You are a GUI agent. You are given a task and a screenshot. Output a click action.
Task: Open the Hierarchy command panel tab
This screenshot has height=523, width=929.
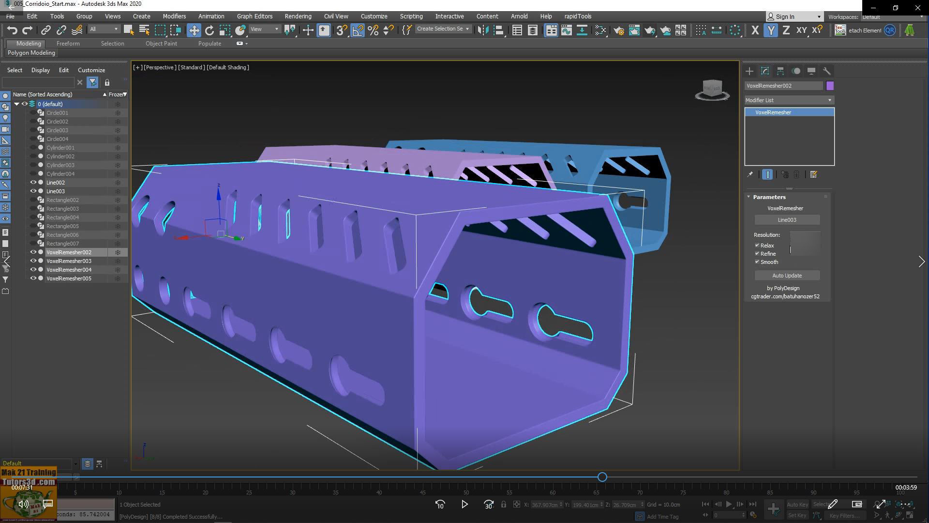point(780,71)
